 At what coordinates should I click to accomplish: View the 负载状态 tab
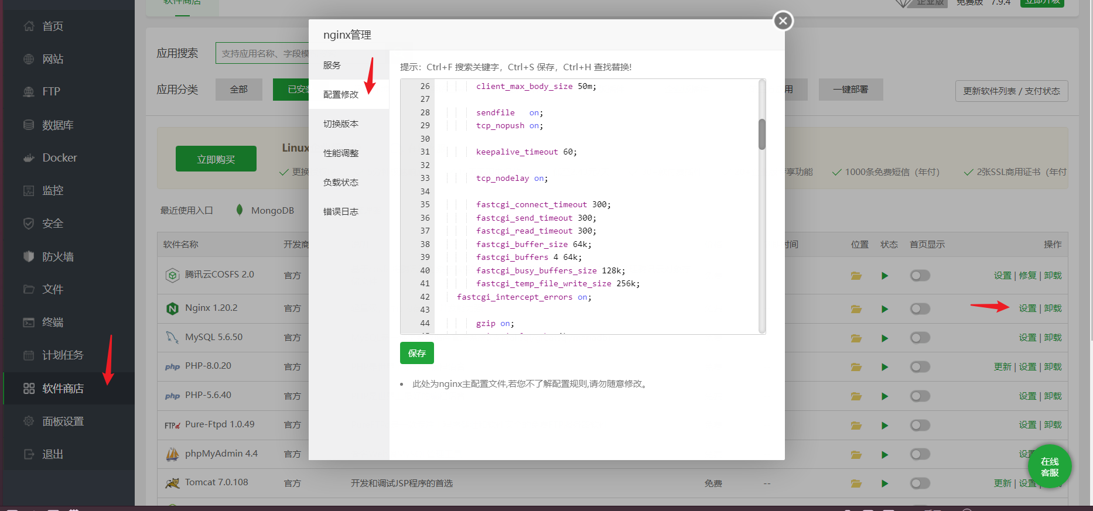(349, 182)
